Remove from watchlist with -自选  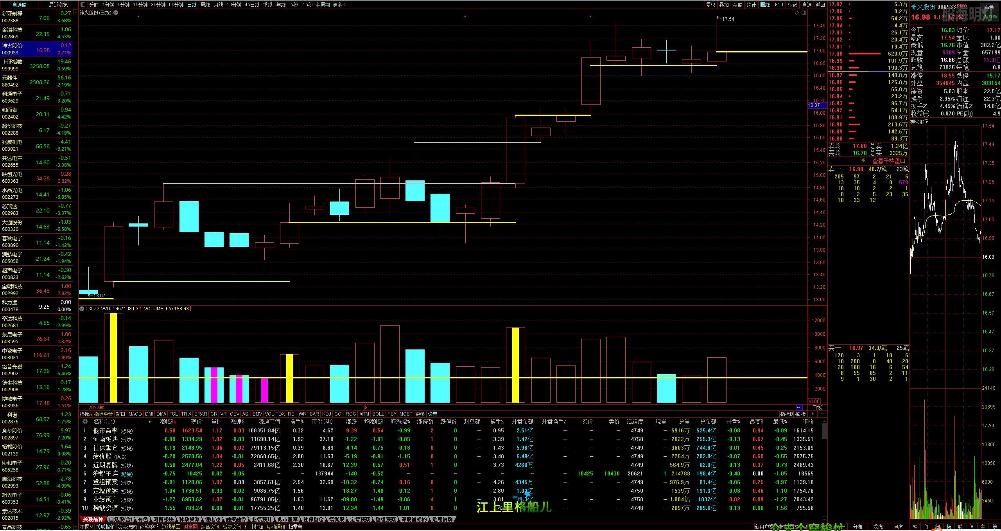(806, 5)
